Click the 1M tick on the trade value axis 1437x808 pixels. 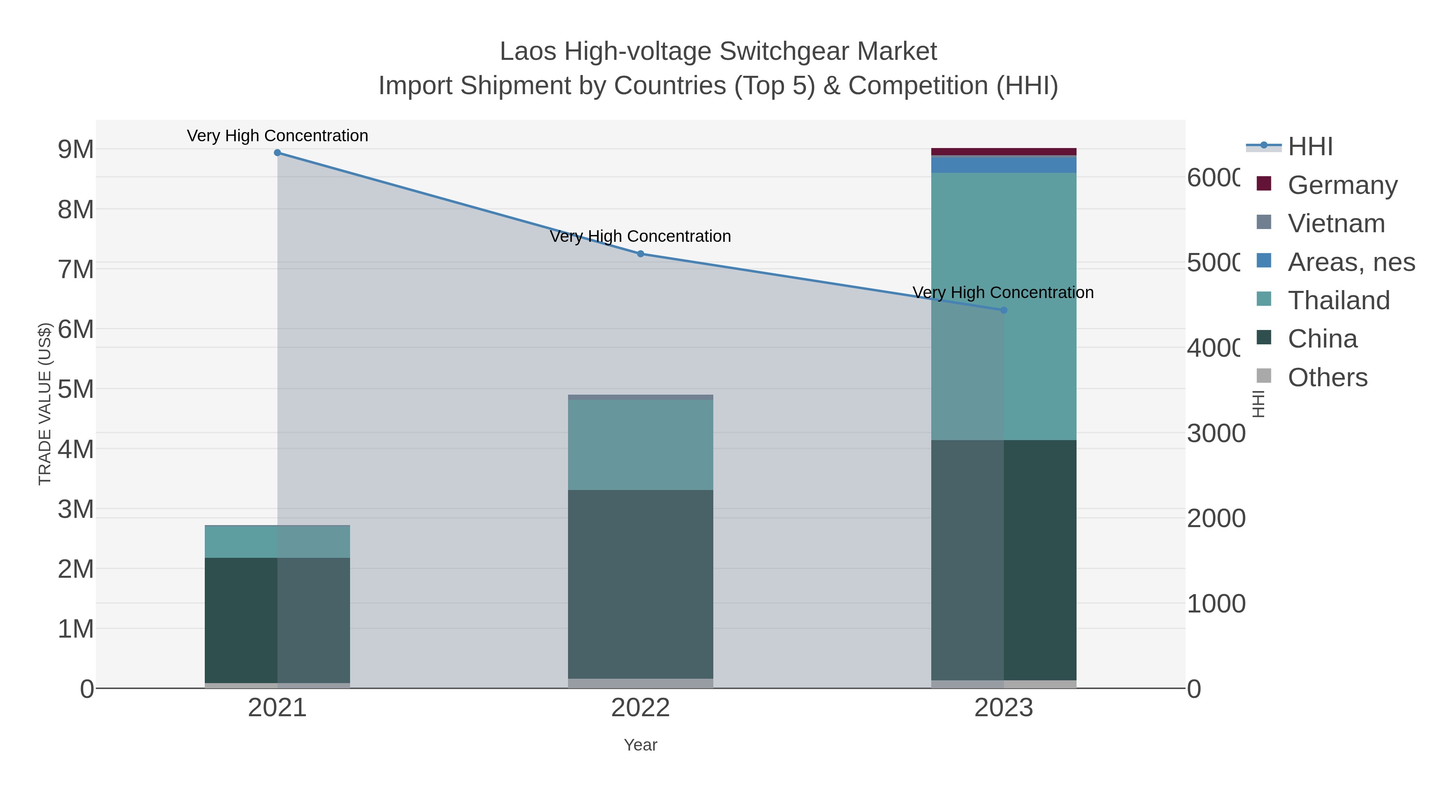click(x=76, y=629)
